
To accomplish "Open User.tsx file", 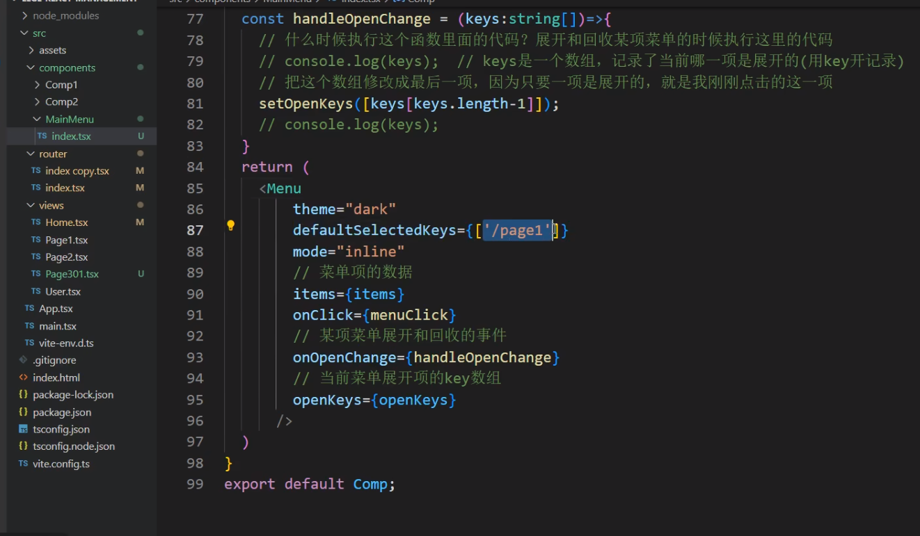I will (x=63, y=291).
